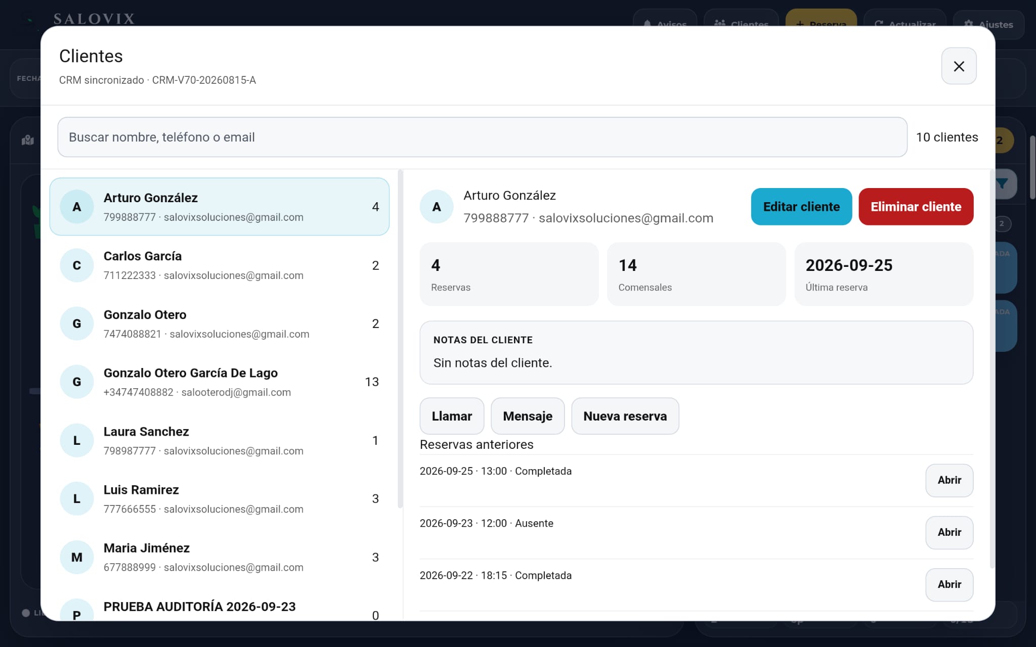This screenshot has height=647, width=1036.
Task: Click reservation count 13 in Gonzalo Otero García row
Action: (x=372, y=382)
